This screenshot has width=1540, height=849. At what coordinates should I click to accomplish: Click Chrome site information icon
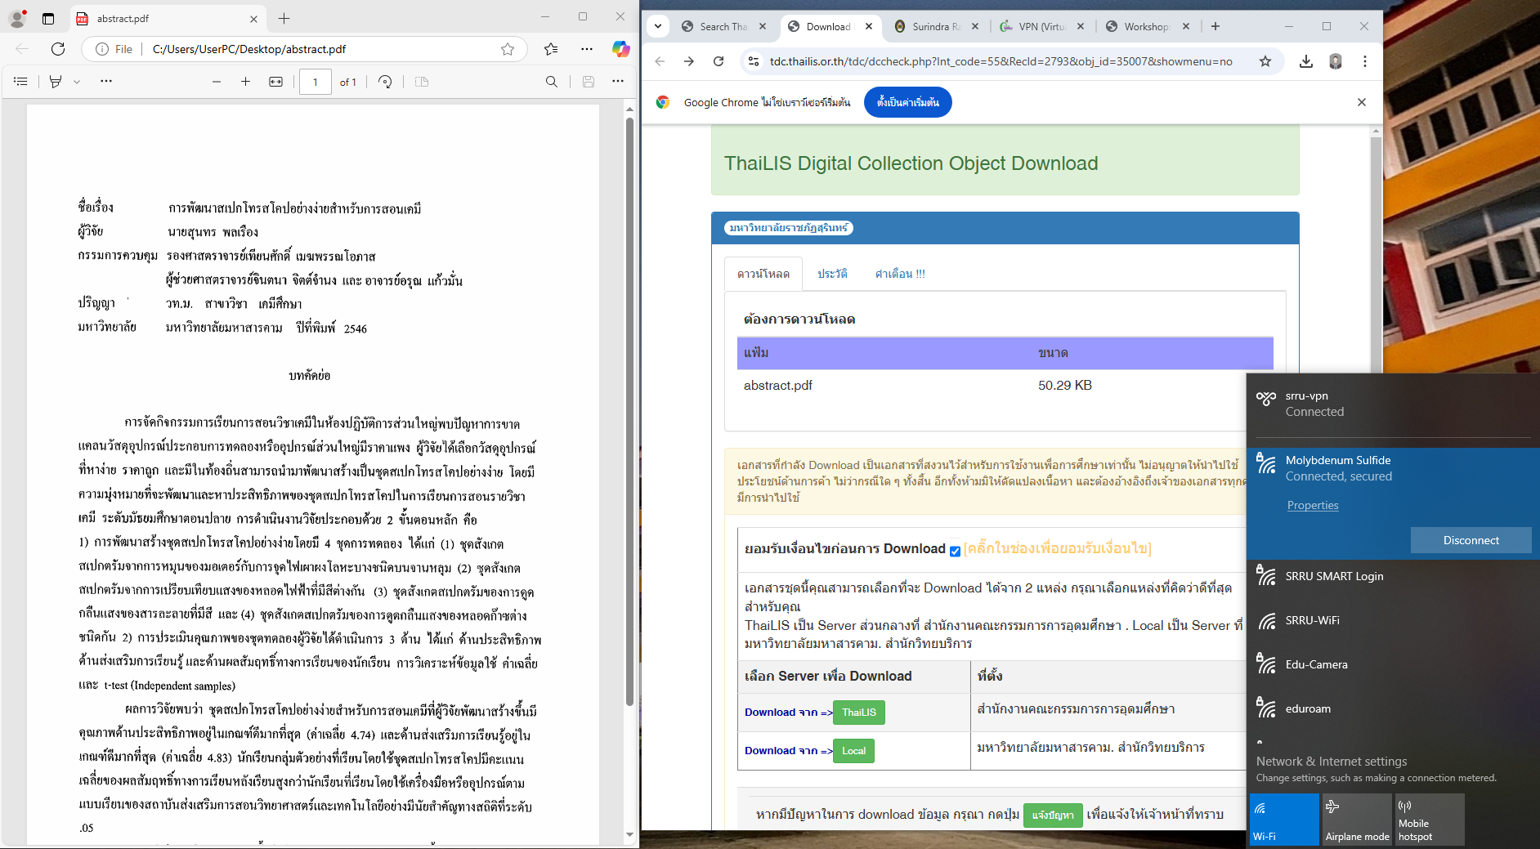(x=754, y=61)
